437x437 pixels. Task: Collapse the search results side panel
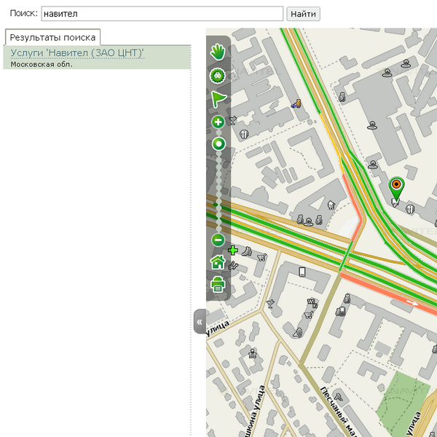click(200, 321)
